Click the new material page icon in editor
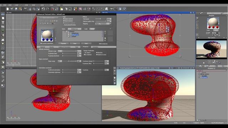228x128 pixels. pyautogui.click(x=115, y=78)
